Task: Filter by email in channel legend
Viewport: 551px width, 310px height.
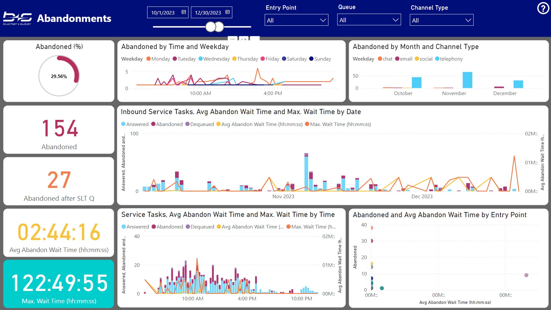Action: click(404, 59)
